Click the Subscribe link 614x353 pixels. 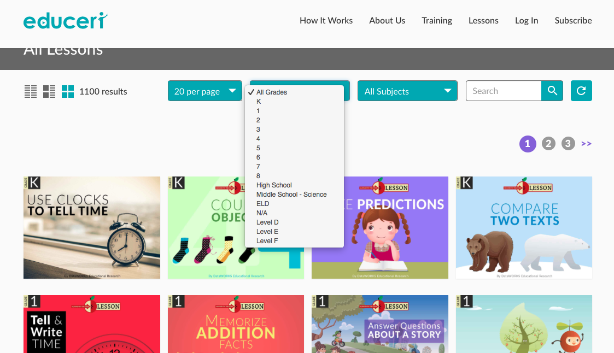(x=573, y=20)
